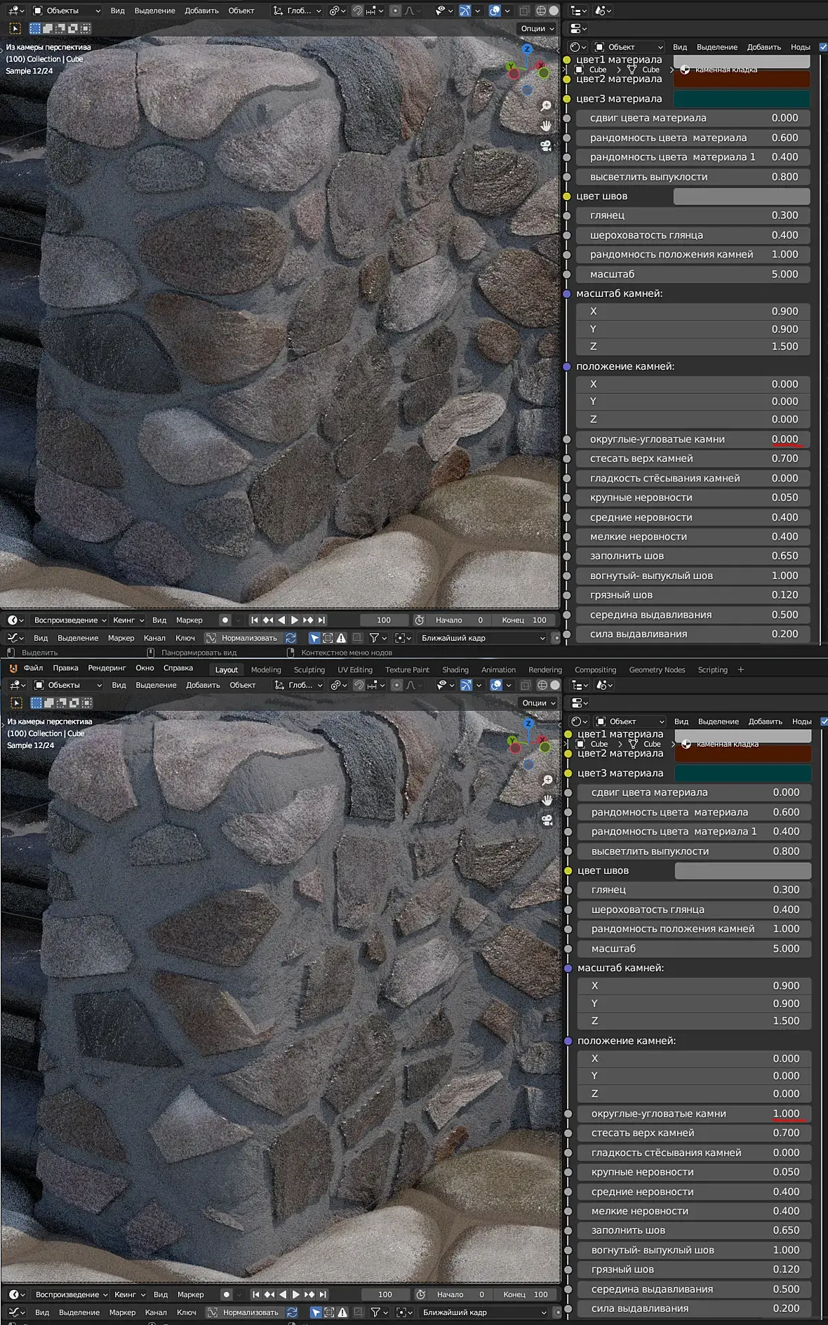828x1325 pixels.
Task: Click the округлые-угловатые камни slider set to 1.000
Action: pos(693,1114)
